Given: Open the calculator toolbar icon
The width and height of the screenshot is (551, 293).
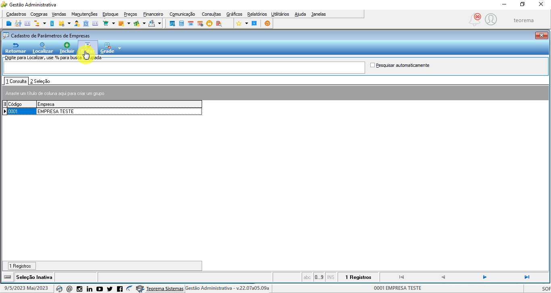Looking at the screenshot, I should pos(182,23).
